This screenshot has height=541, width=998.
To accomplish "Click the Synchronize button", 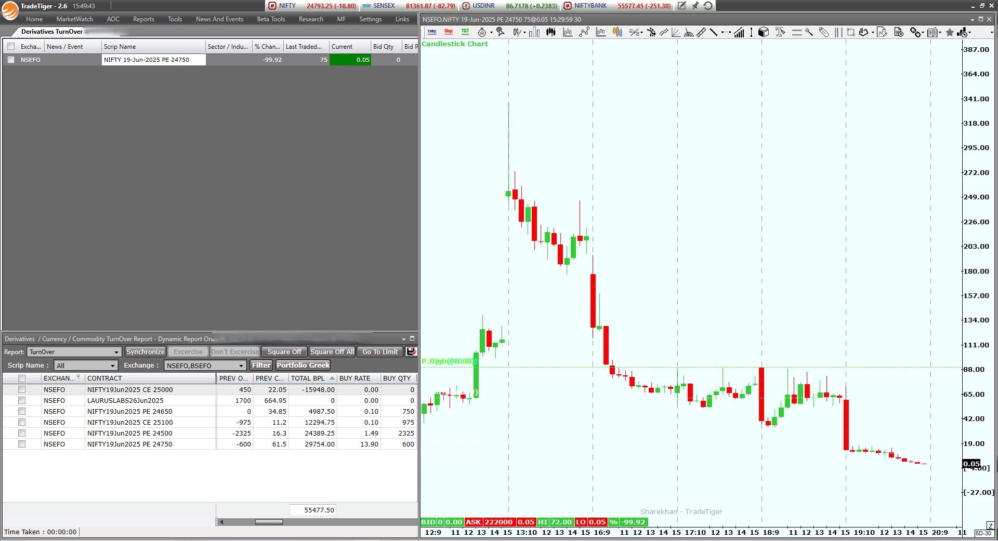I will [x=145, y=351].
